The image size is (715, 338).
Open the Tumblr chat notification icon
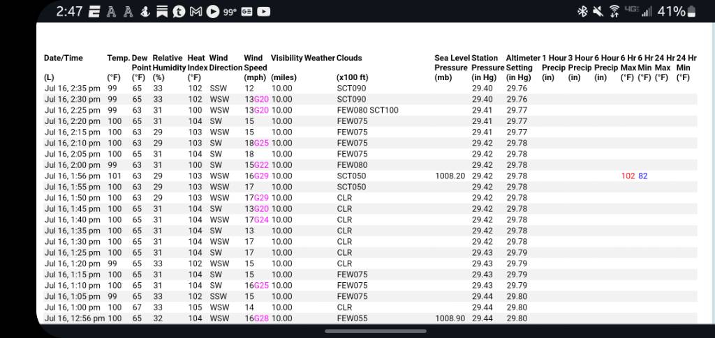click(179, 11)
